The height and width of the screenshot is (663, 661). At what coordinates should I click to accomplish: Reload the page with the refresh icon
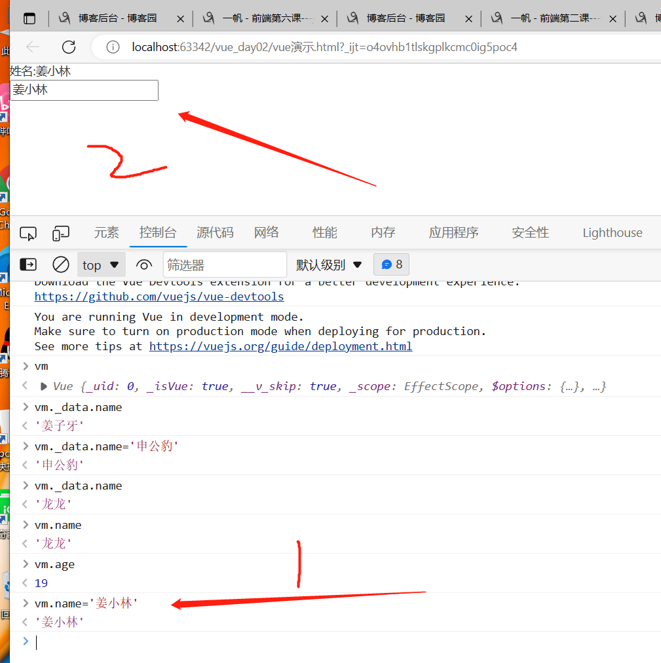tap(69, 47)
